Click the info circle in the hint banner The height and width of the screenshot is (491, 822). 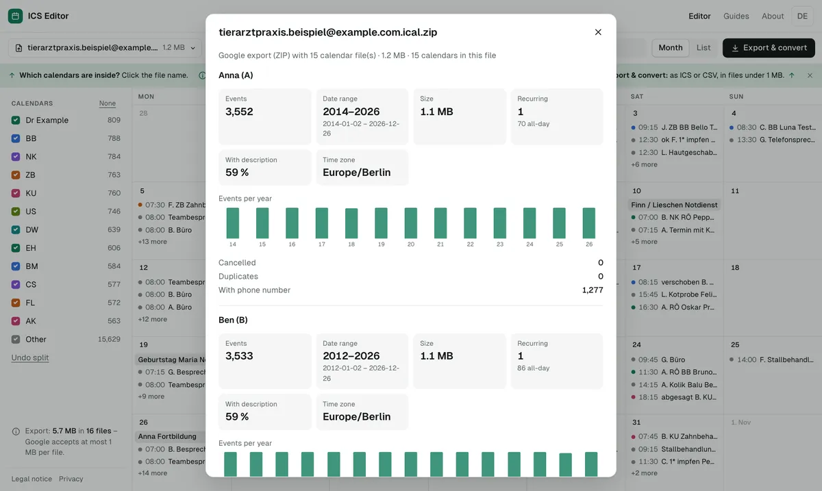[202, 75]
